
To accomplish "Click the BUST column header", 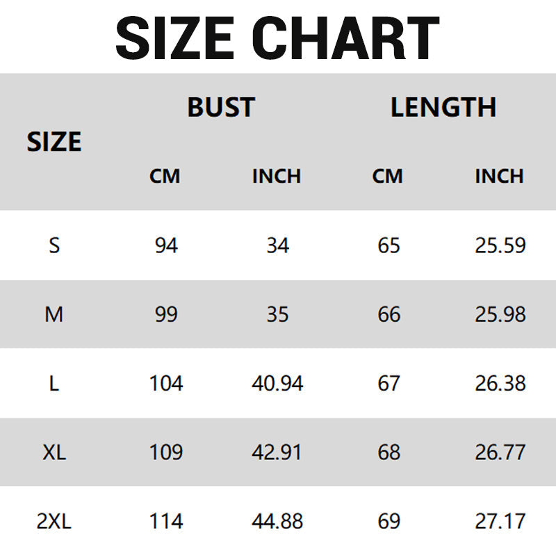I will click(x=221, y=108).
